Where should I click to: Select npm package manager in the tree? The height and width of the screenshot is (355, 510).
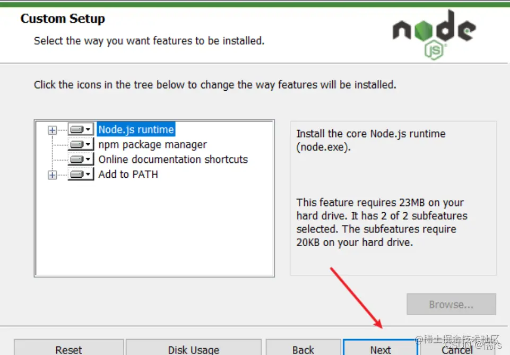(152, 144)
